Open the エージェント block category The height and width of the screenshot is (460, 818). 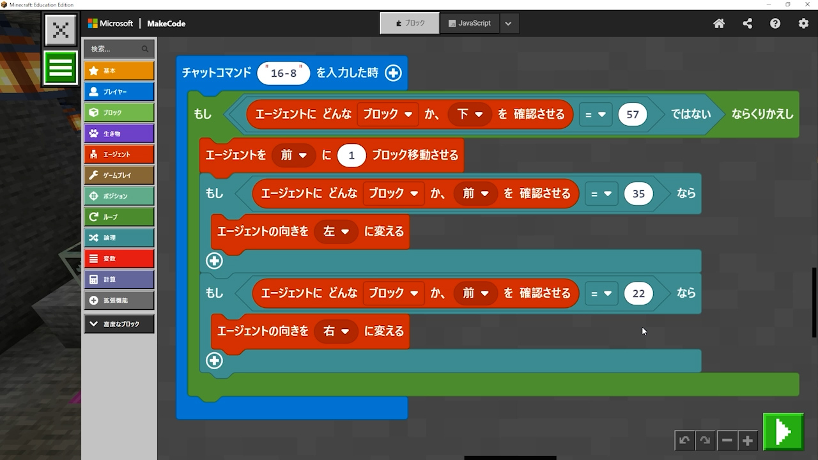point(119,155)
